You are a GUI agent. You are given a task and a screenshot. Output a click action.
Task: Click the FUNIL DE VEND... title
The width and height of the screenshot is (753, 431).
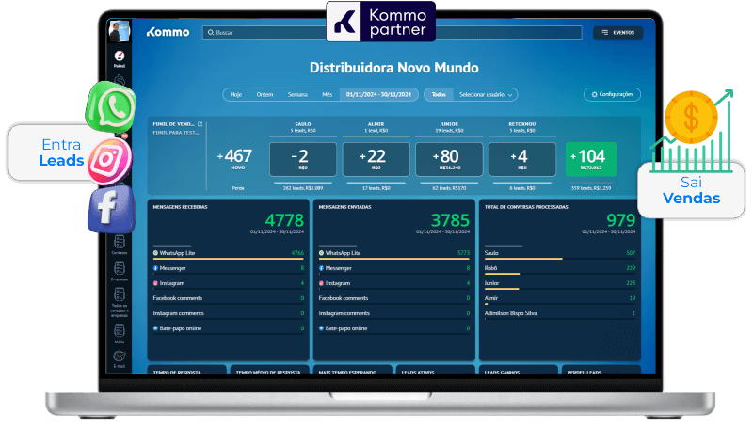tap(173, 124)
